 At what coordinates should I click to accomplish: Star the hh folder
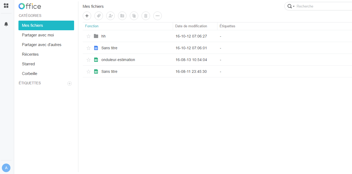[89, 36]
